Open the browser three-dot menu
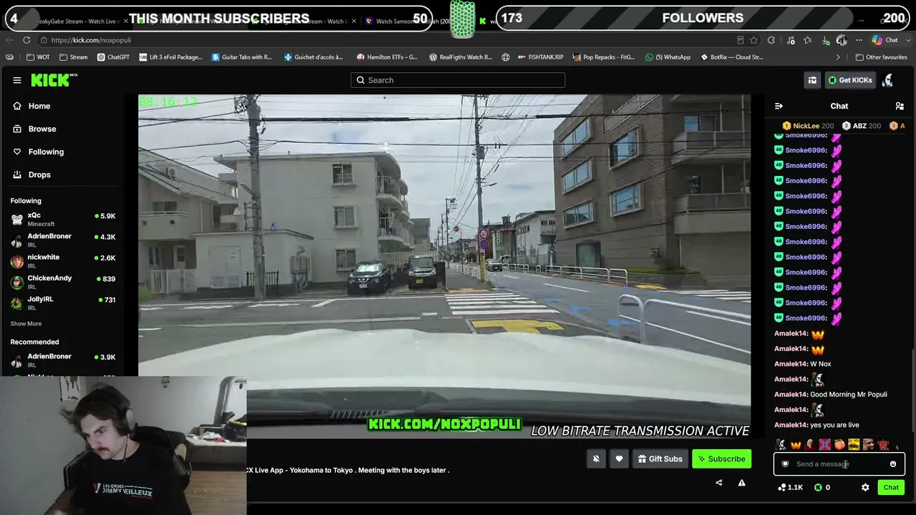The width and height of the screenshot is (916, 515). pyautogui.click(x=859, y=40)
